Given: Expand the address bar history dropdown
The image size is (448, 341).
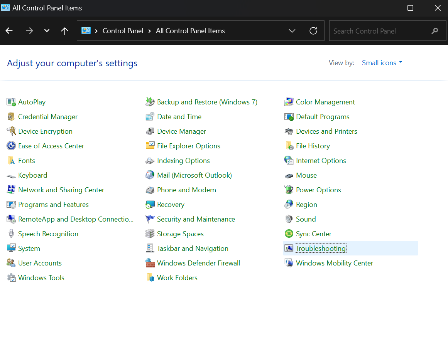Looking at the screenshot, I should tap(292, 31).
